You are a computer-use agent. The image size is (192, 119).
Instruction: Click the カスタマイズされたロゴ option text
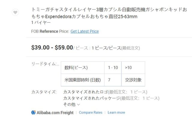click(85, 92)
